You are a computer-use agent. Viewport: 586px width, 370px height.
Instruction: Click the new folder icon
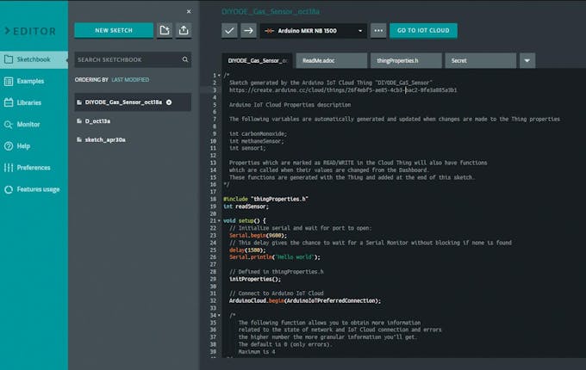[x=165, y=30]
